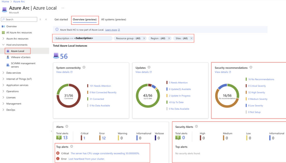The width and height of the screenshot is (286, 163).
Task: Click the banner info icon
Action: click(x=57, y=29)
